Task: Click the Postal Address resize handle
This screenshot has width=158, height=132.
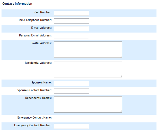Action: tap(121, 56)
